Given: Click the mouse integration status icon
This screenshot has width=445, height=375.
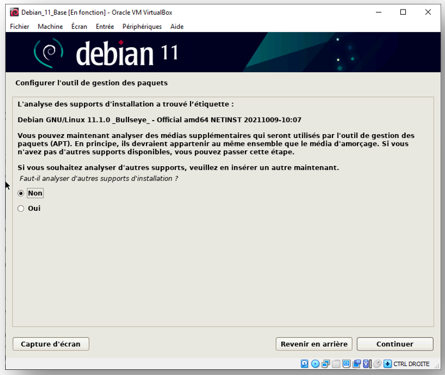Looking at the screenshot, I should pos(377,364).
